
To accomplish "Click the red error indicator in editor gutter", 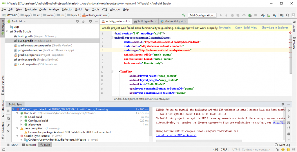I will 290,32.
